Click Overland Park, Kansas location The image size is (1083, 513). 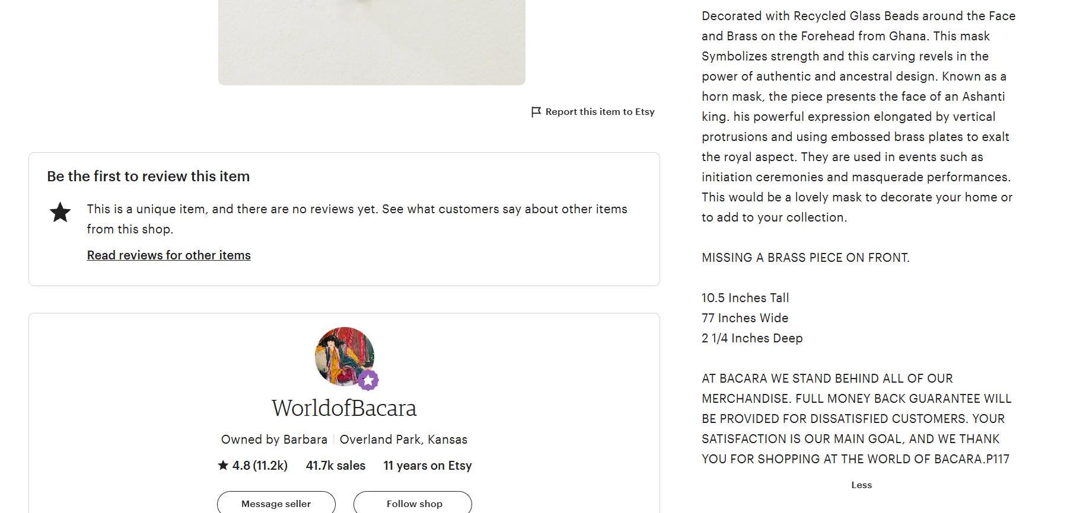tap(403, 440)
